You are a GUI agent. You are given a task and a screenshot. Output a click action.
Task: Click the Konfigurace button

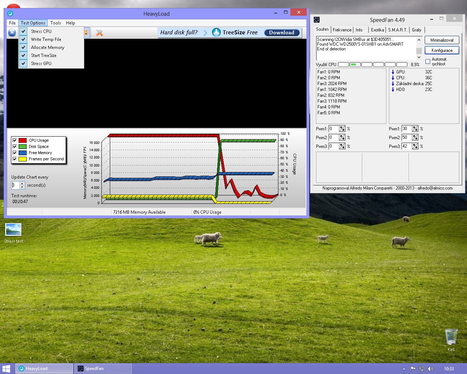point(441,50)
